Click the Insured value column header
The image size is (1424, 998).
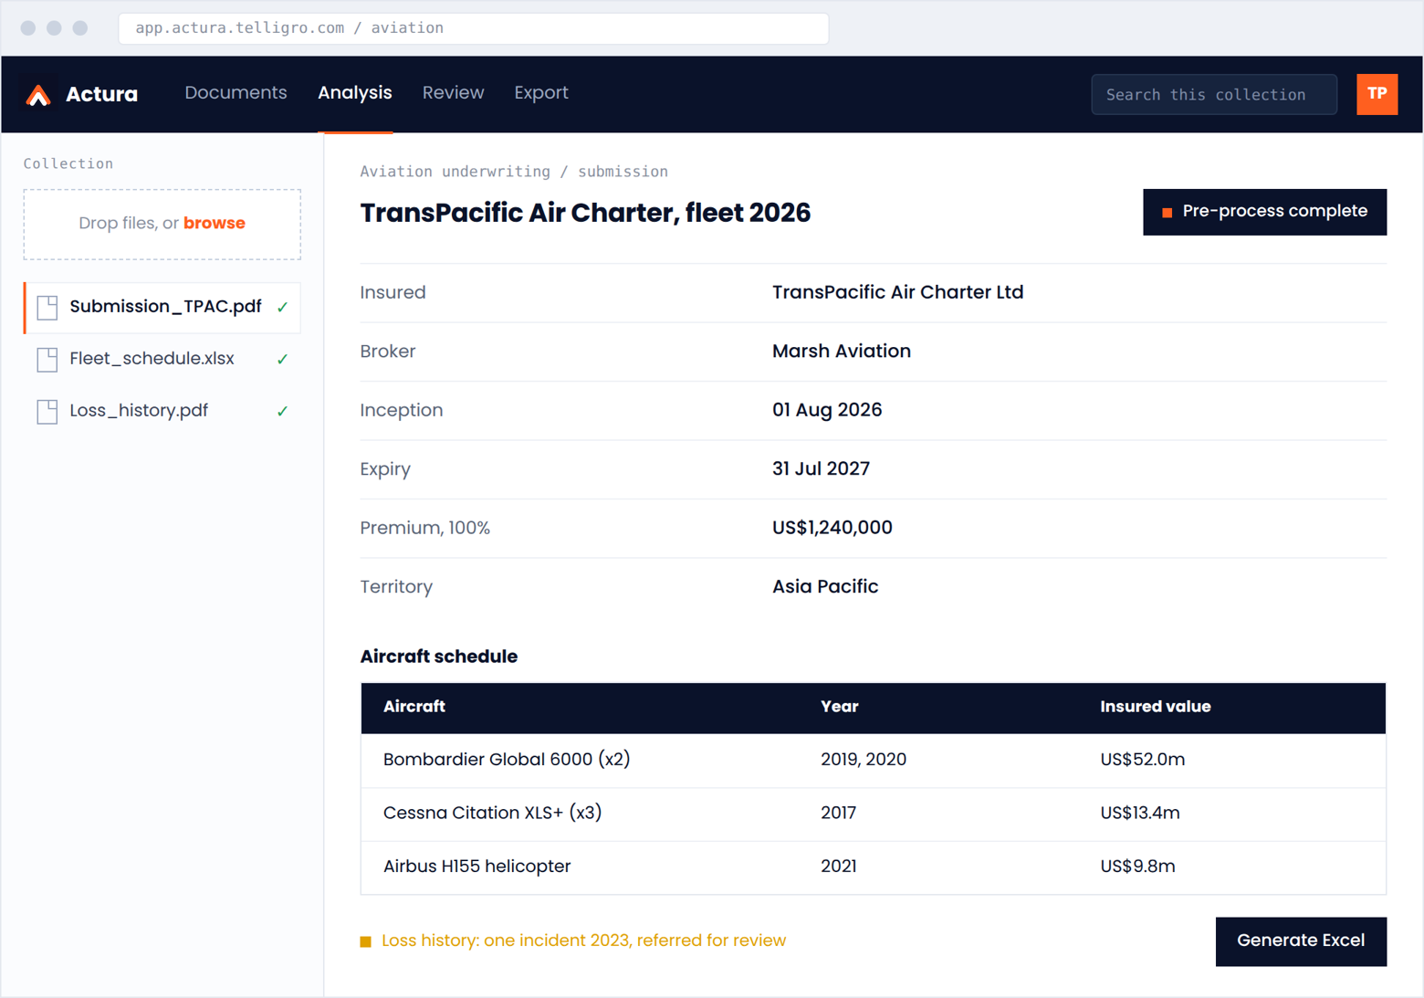tap(1156, 707)
